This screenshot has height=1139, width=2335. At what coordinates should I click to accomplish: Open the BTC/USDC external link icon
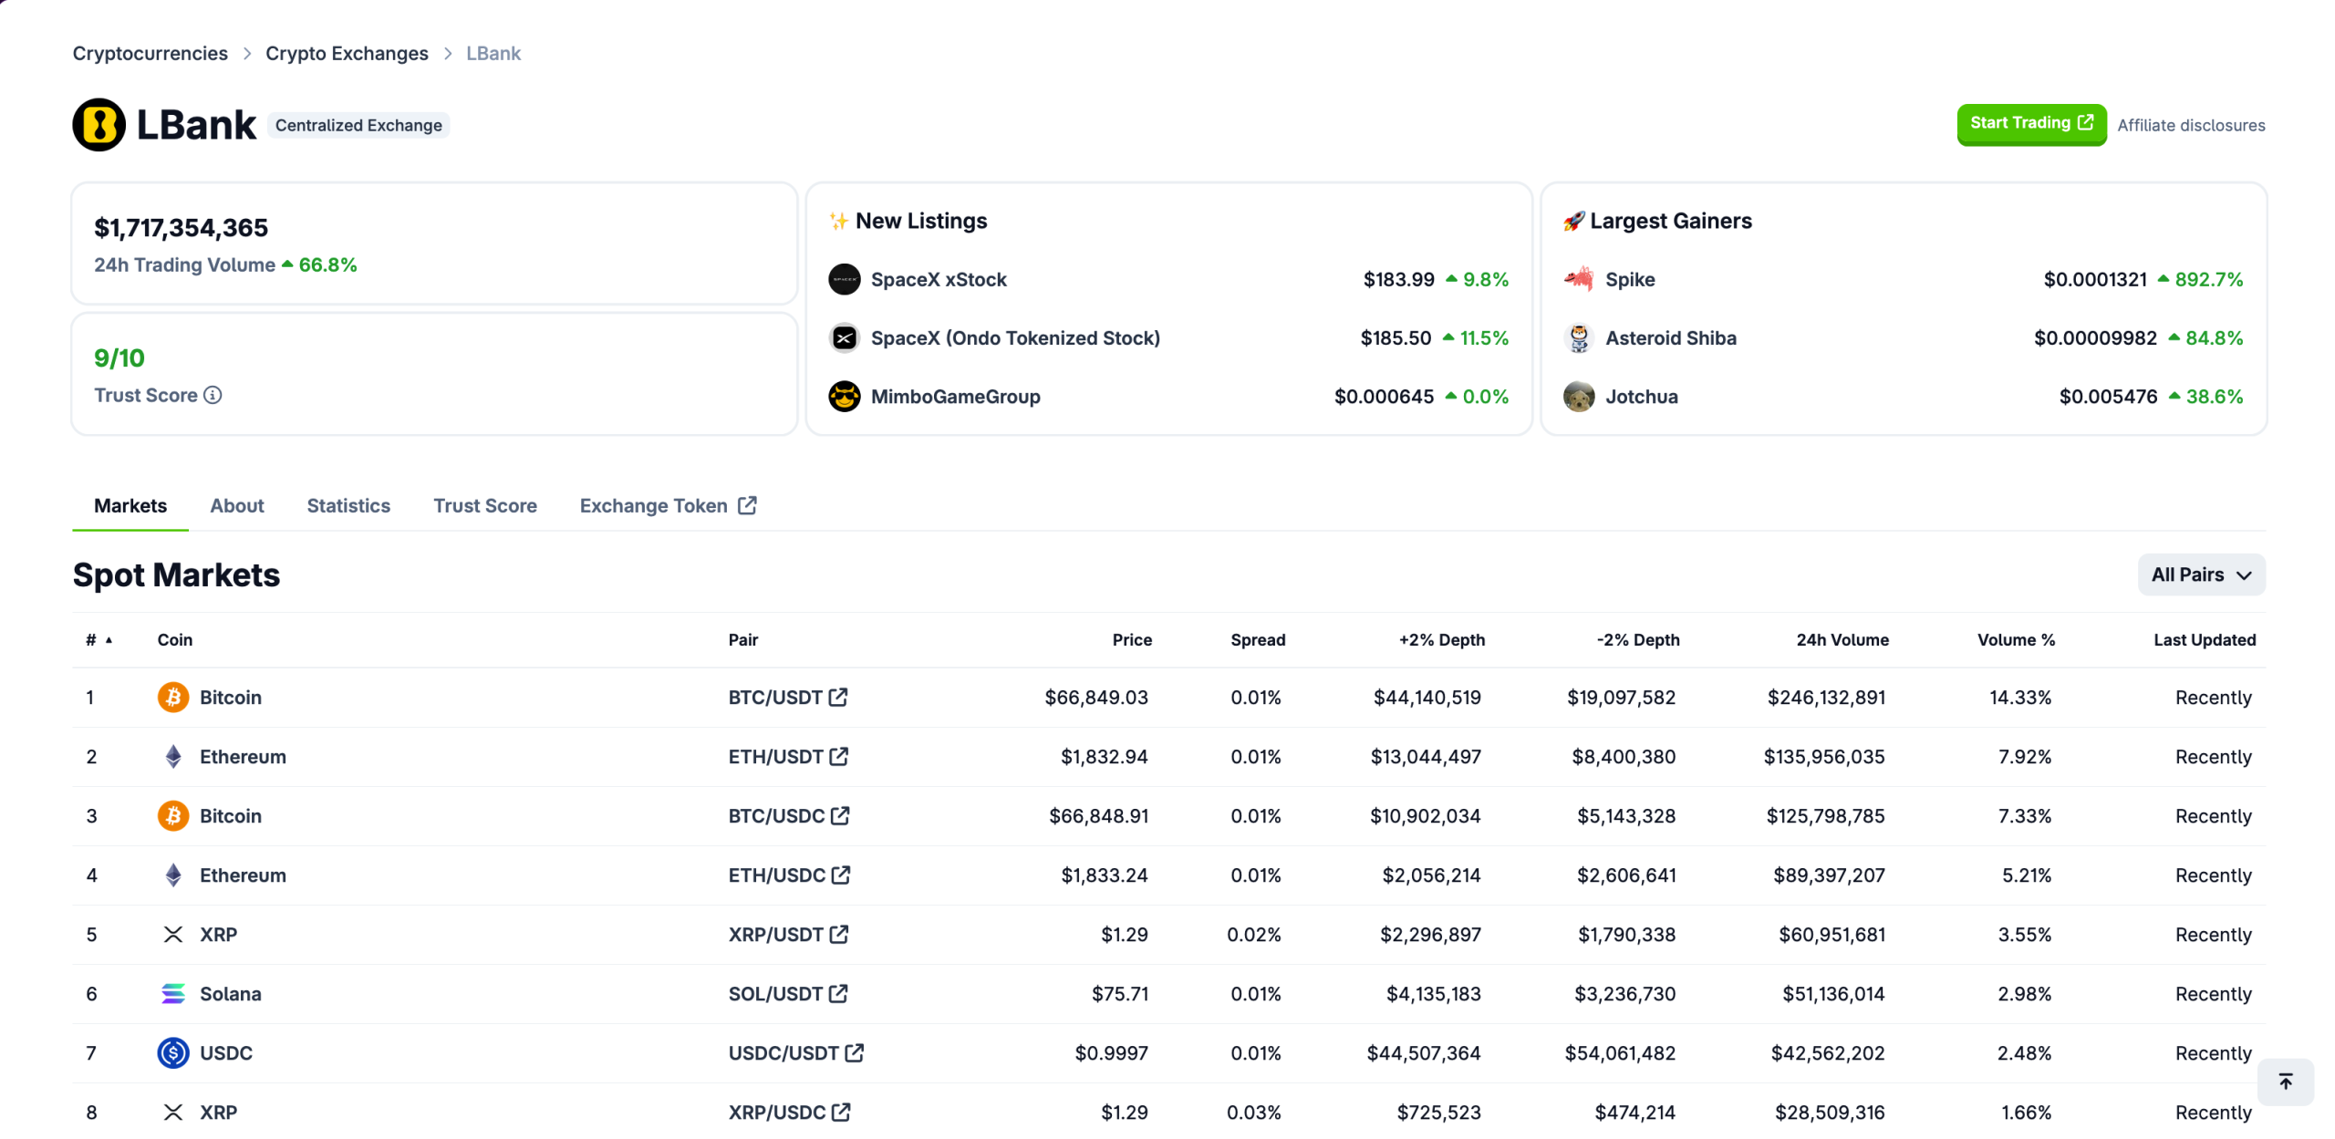pos(839,816)
